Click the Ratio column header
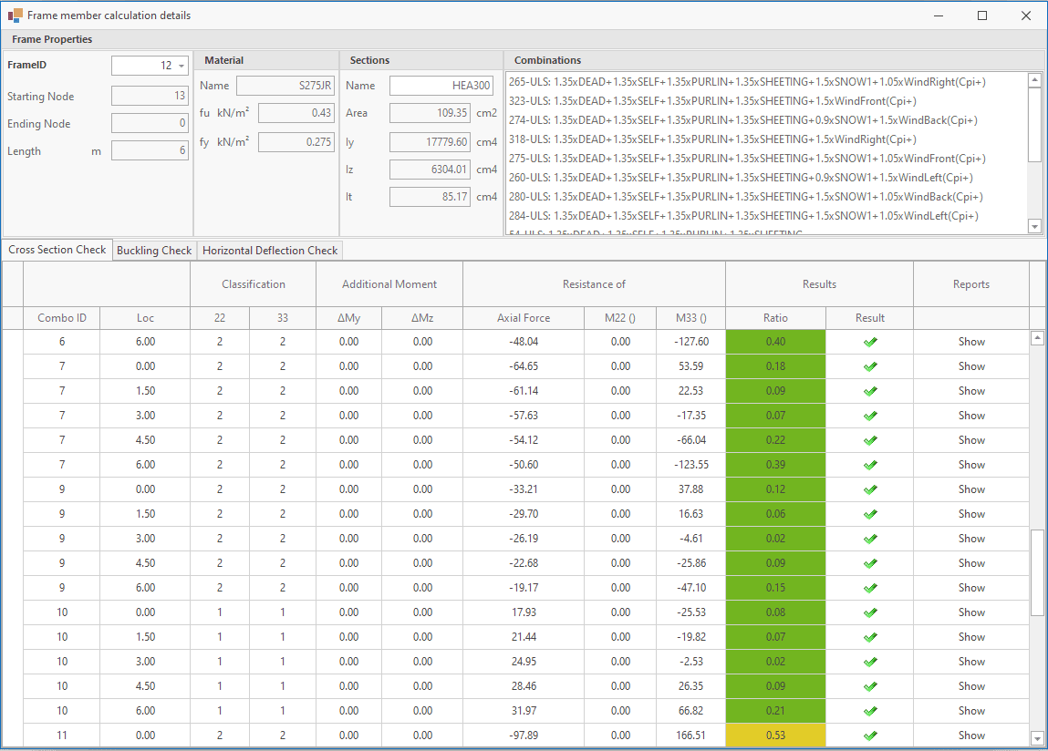Viewport: 1048px width, 751px height. click(x=775, y=318)
